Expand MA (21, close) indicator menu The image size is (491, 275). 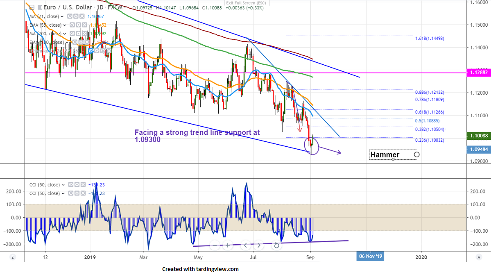click(62, 17)
